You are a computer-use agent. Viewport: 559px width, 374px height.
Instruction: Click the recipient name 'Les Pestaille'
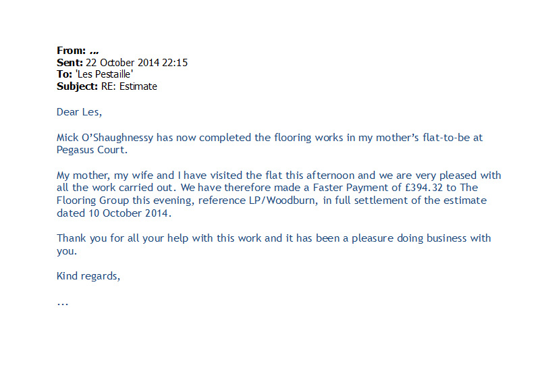pyautogui.click(x=105, y=75)
